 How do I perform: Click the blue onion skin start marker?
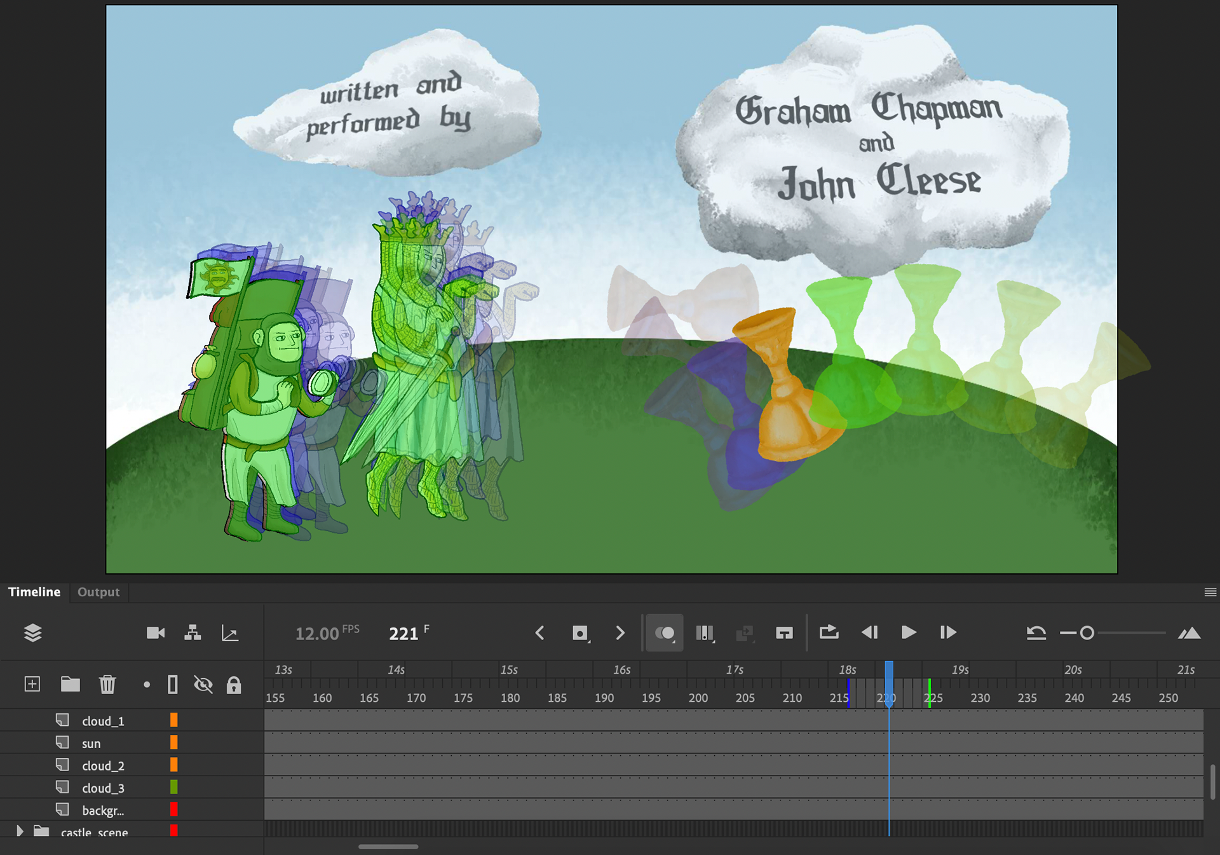click(849, 693)
